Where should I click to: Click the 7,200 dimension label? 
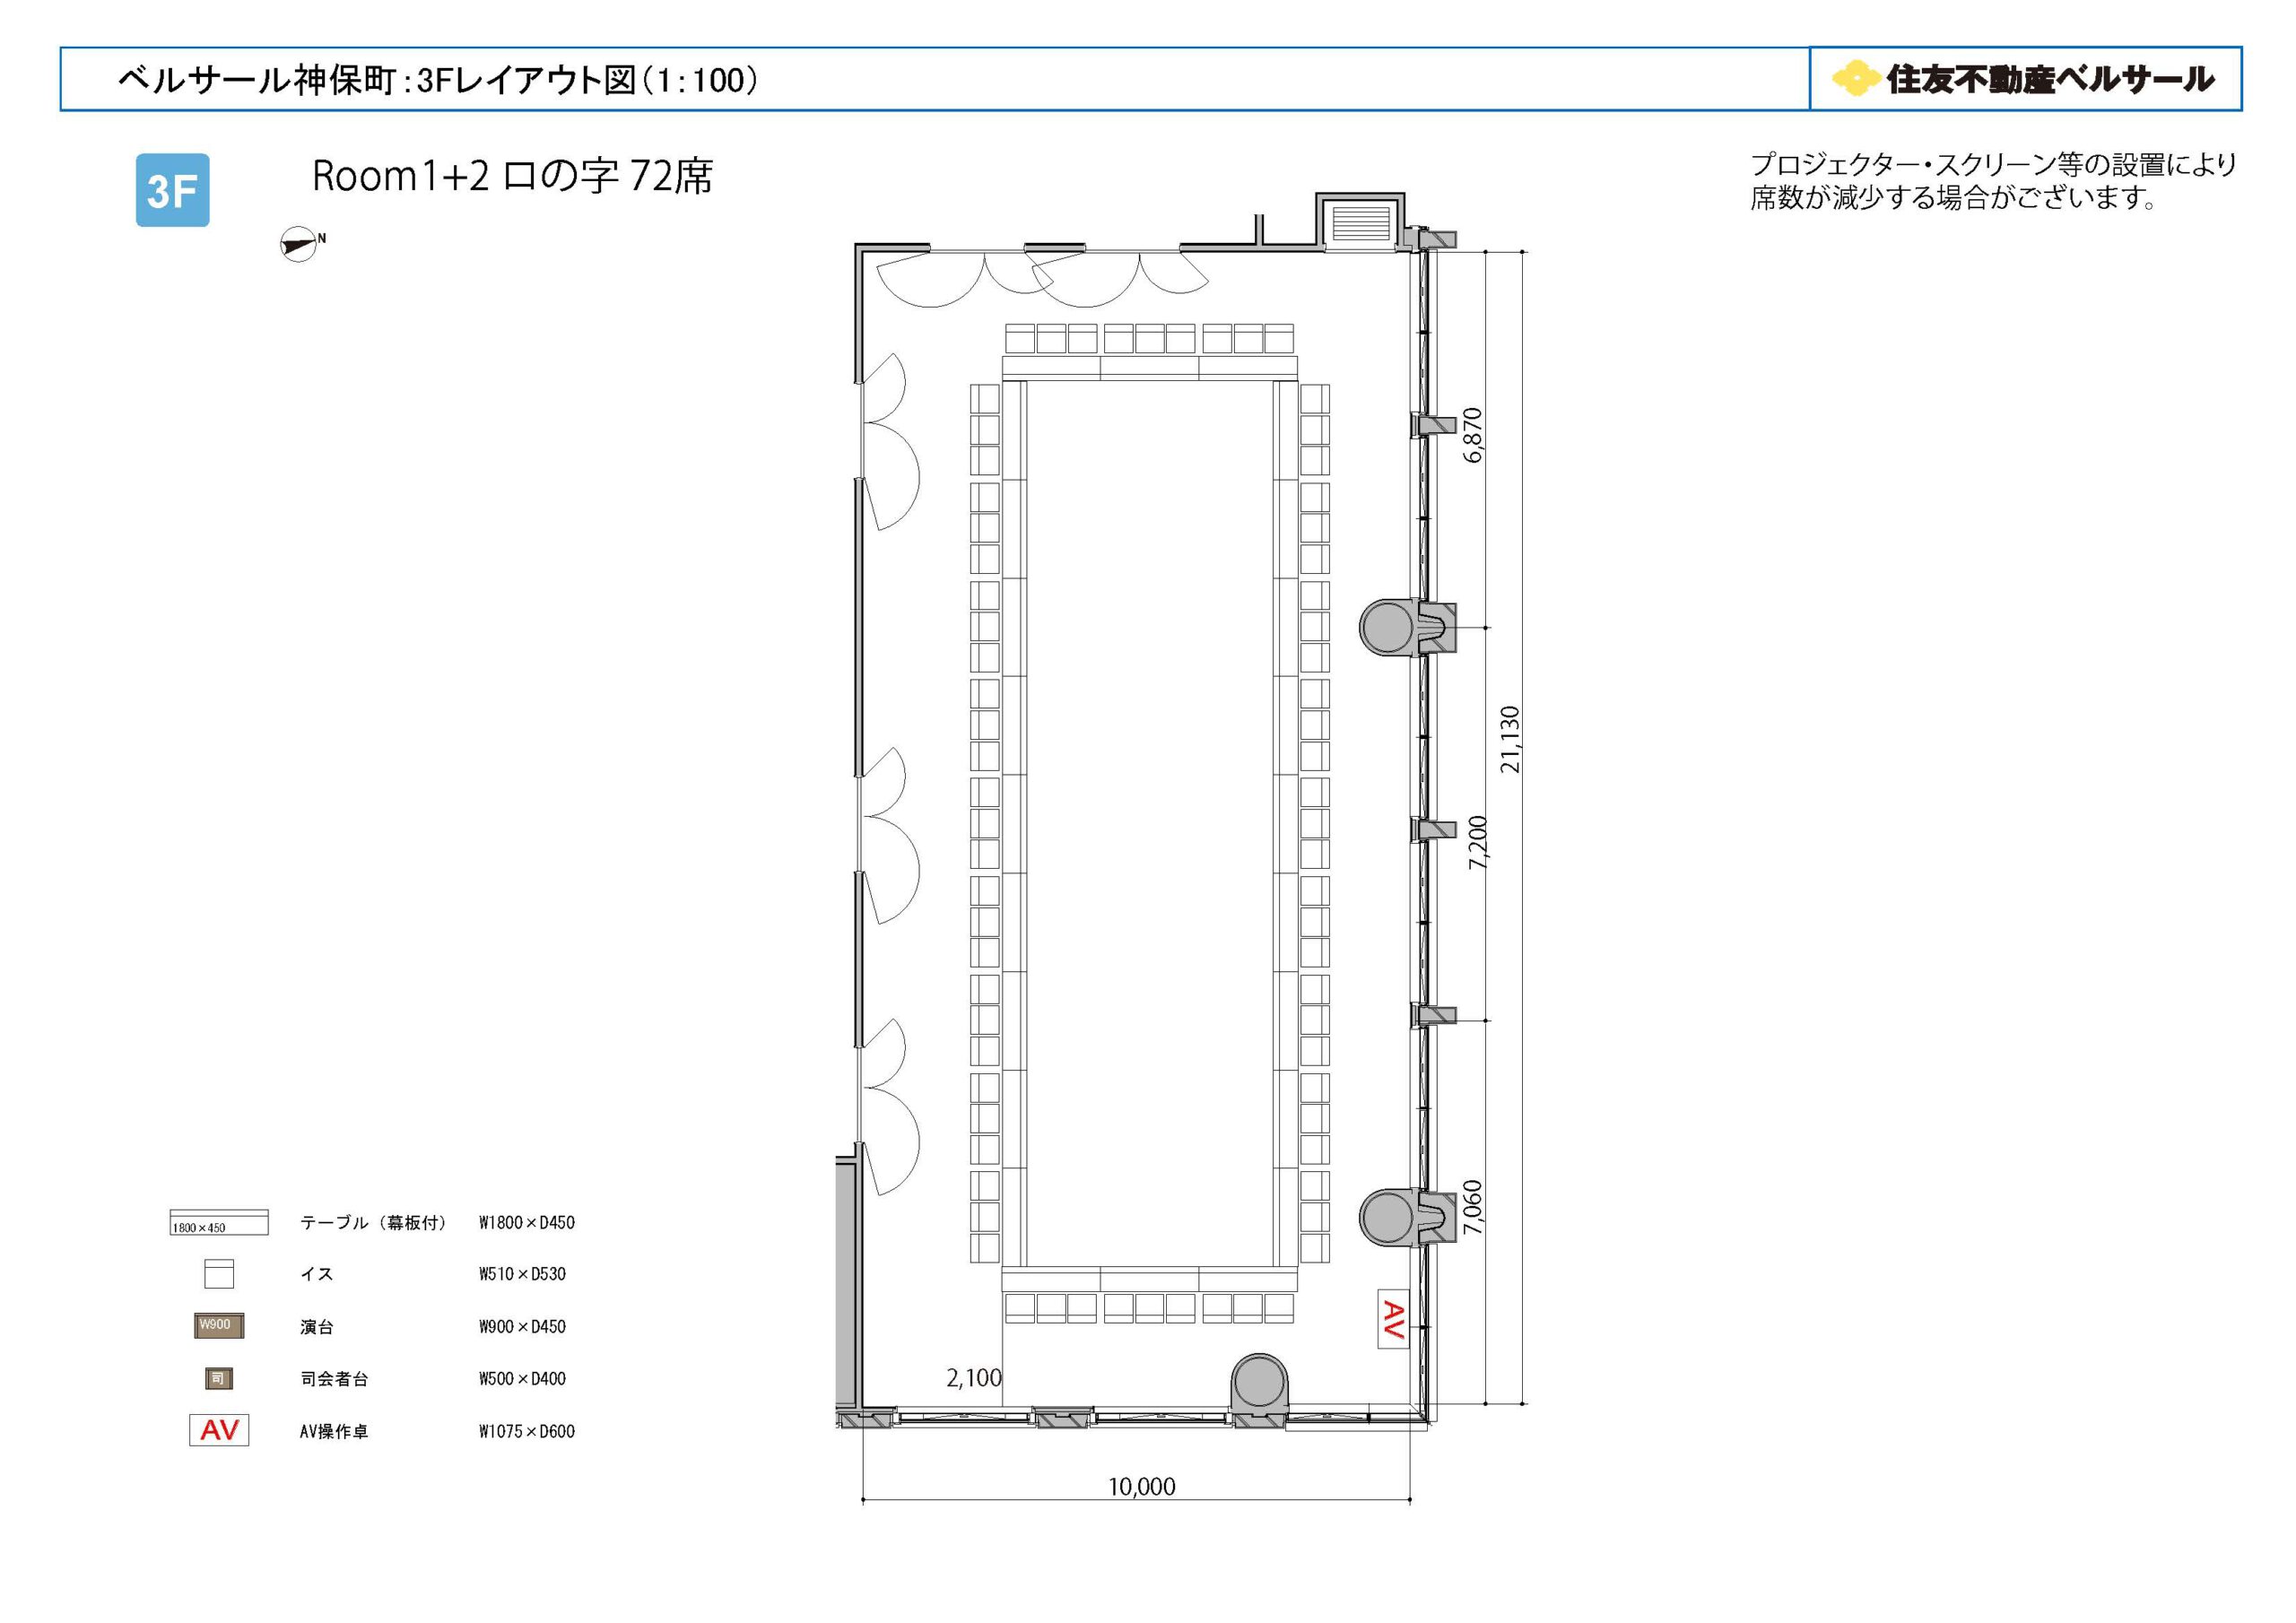(1478, 842)
